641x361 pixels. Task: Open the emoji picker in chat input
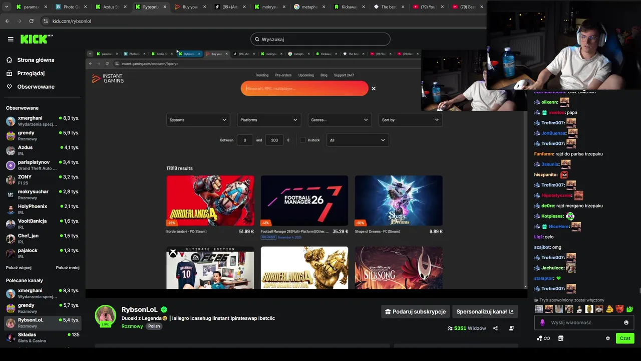coord(626,323)
